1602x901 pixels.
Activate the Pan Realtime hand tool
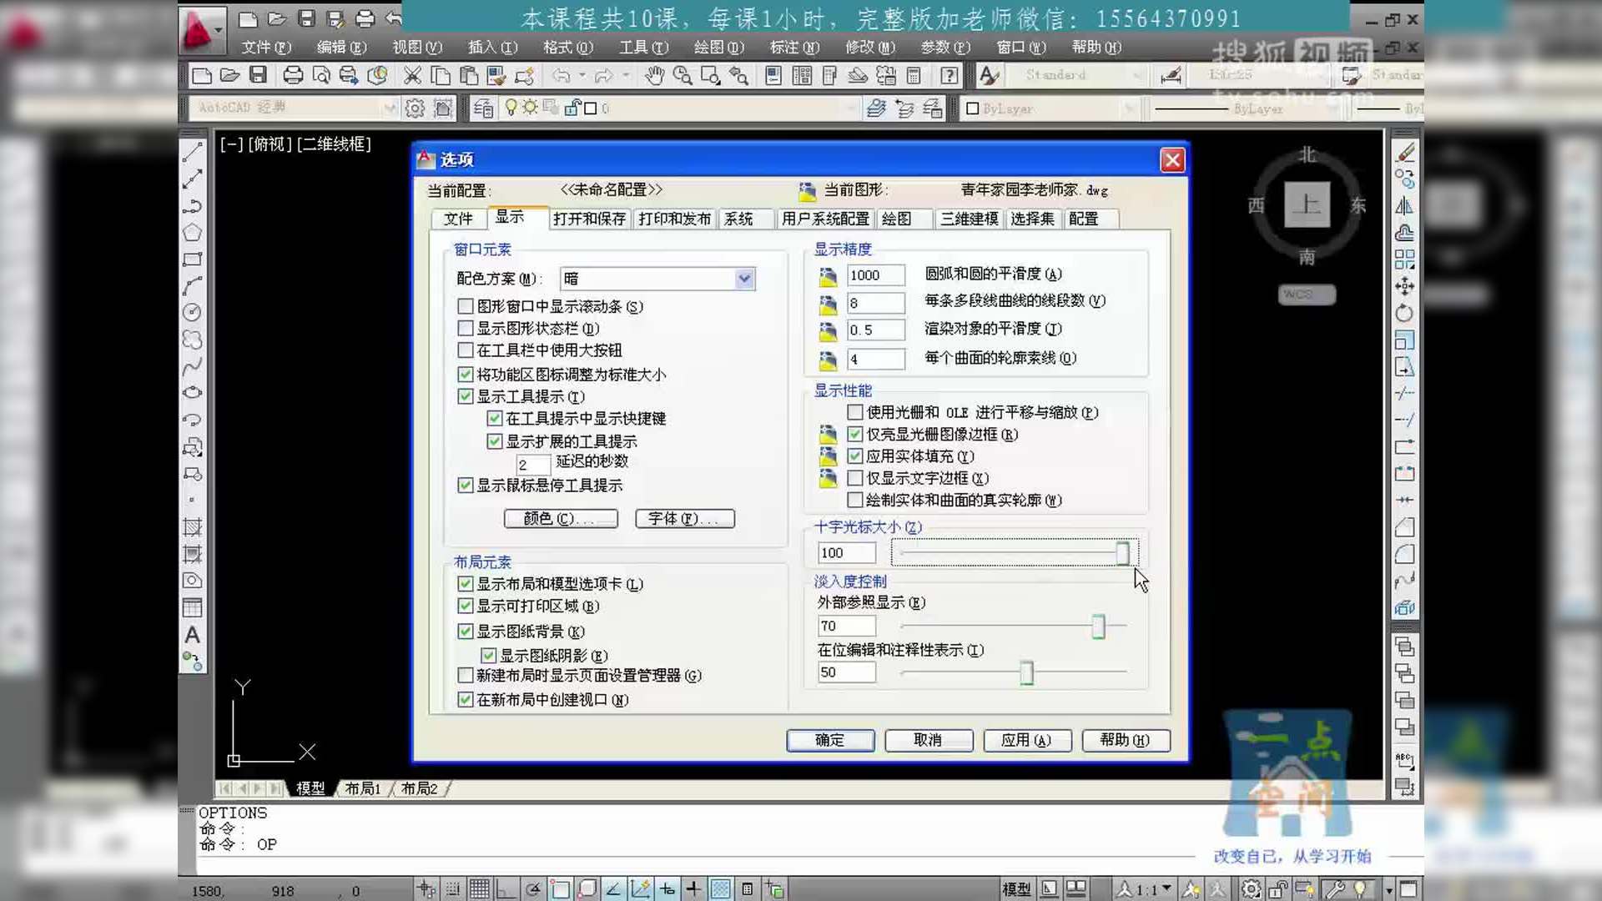pos(655,76)
